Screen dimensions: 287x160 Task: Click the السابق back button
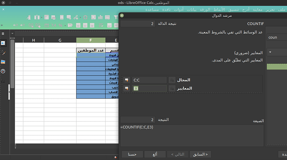pyautogui.click(x=200, y=154)
